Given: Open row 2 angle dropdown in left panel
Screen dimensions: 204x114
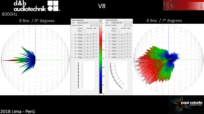Looking at the screenshot, I should (x=95, y=37).
